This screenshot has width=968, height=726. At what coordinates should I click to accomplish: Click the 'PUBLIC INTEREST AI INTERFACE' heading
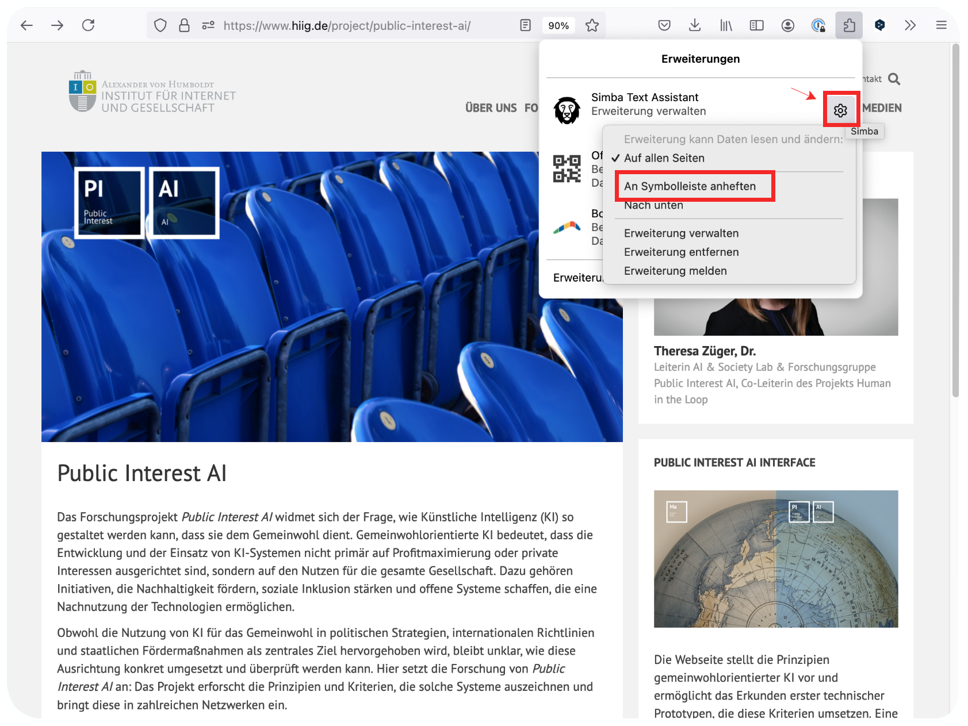pos(734,463)
